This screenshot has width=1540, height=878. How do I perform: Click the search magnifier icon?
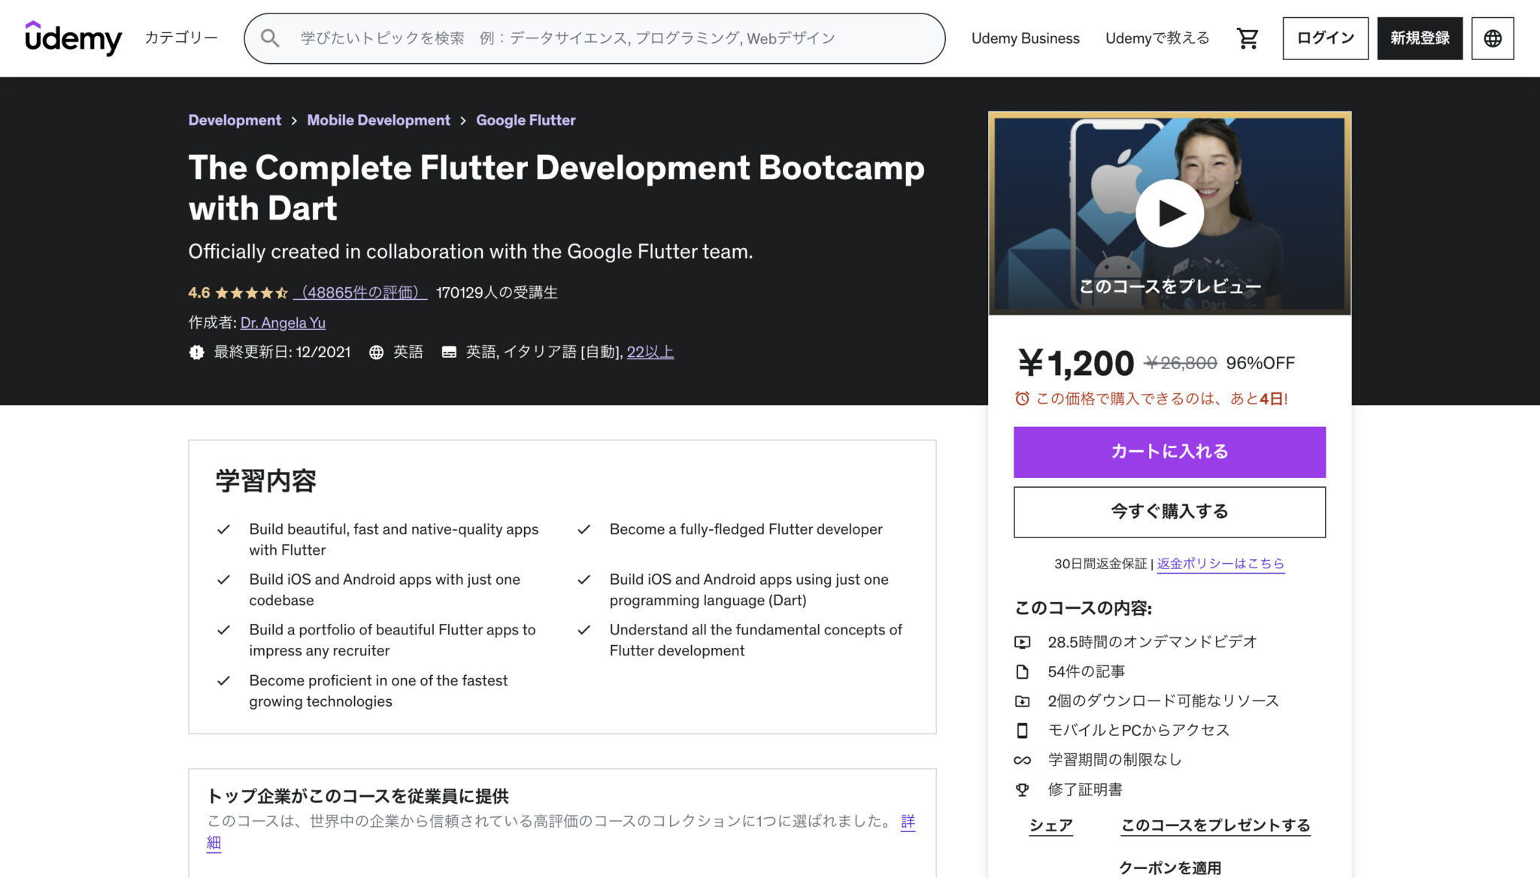coord(271,38)
